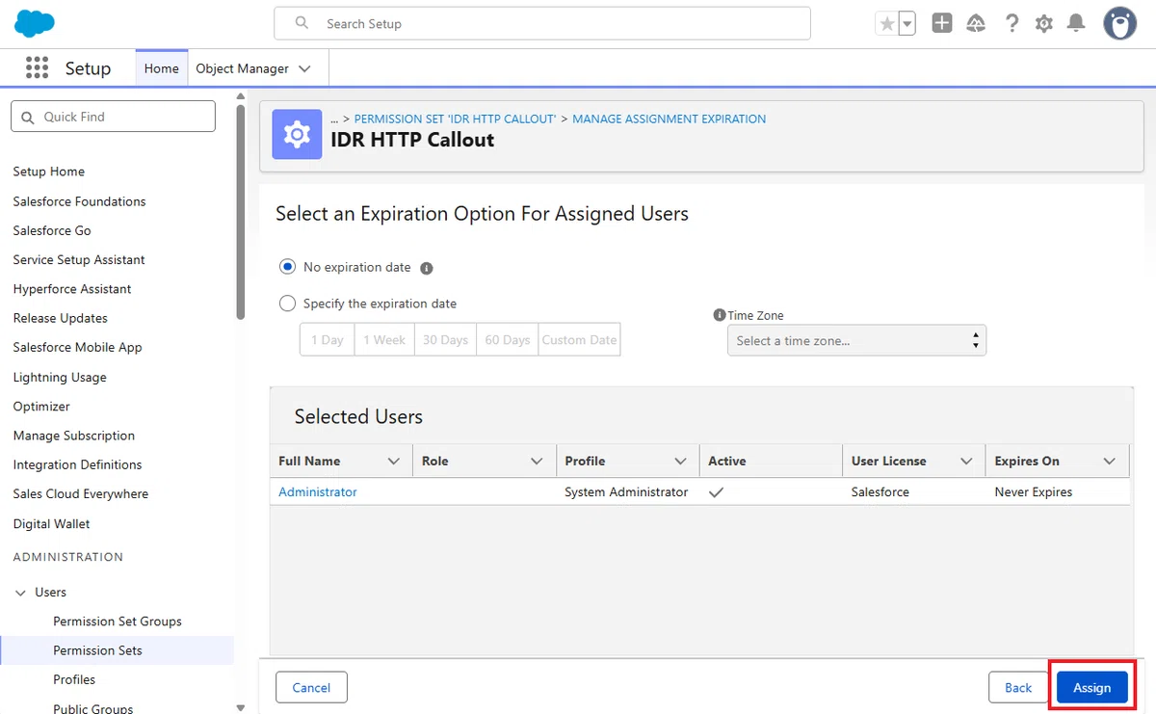Click the magnifier icon in Search Setup
The image size is (1156, 714).
(x=302, y=23)
